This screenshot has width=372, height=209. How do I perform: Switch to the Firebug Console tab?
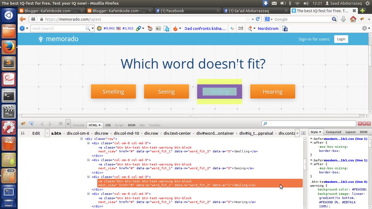click(x=79, y=125)
